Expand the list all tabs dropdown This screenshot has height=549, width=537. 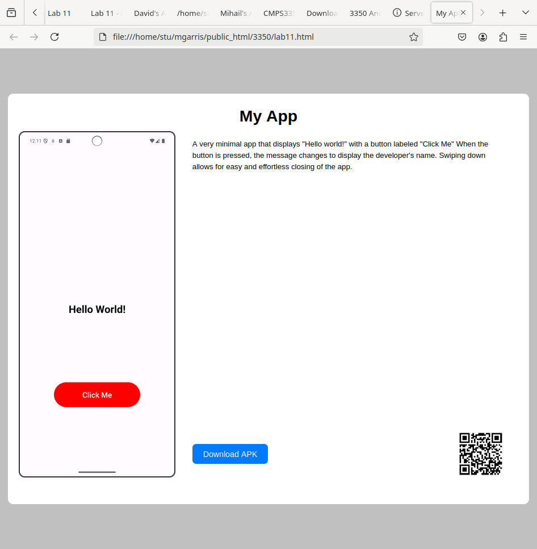pos(525,12)
